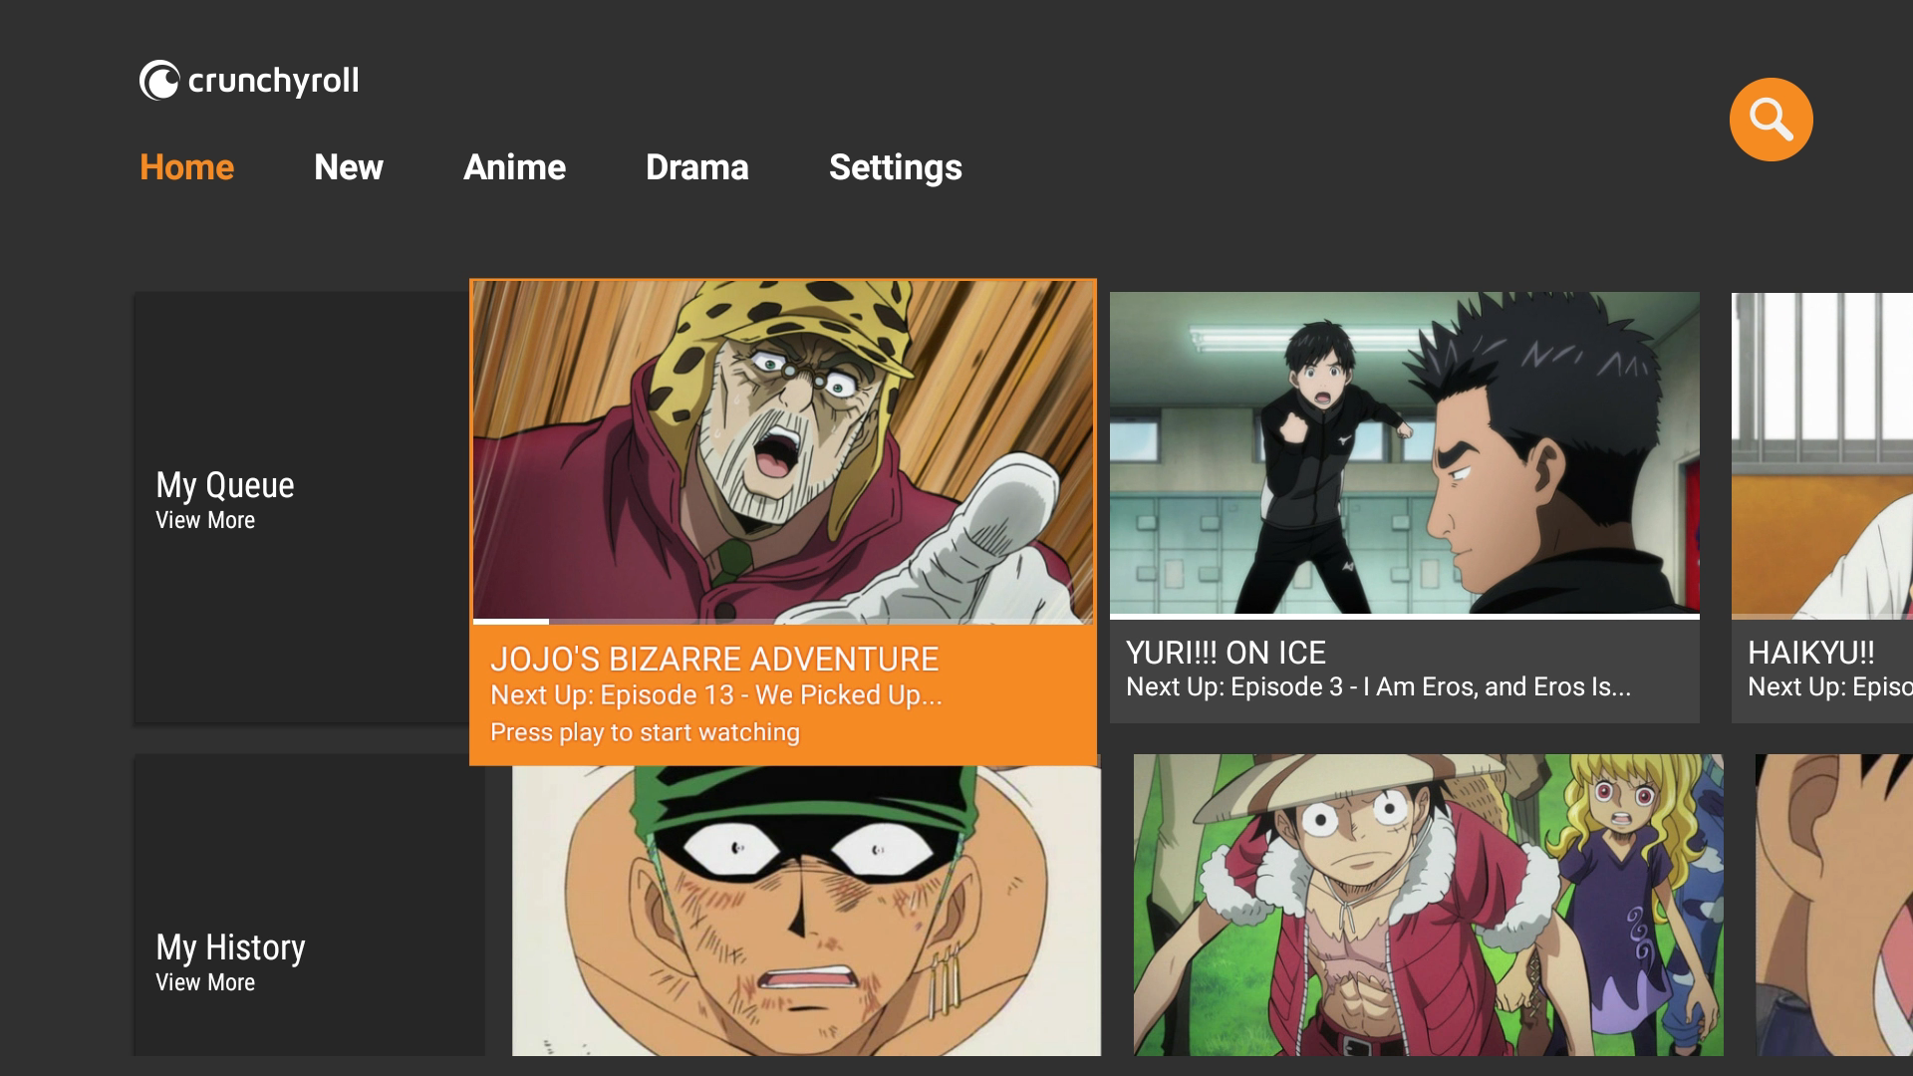This screenshot has width=1913, height=1076.
Task: Open the straw hat character history thumbnail
Action: (1428, 905)
